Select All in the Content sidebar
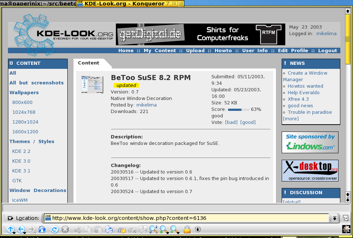 click(13, 73)
